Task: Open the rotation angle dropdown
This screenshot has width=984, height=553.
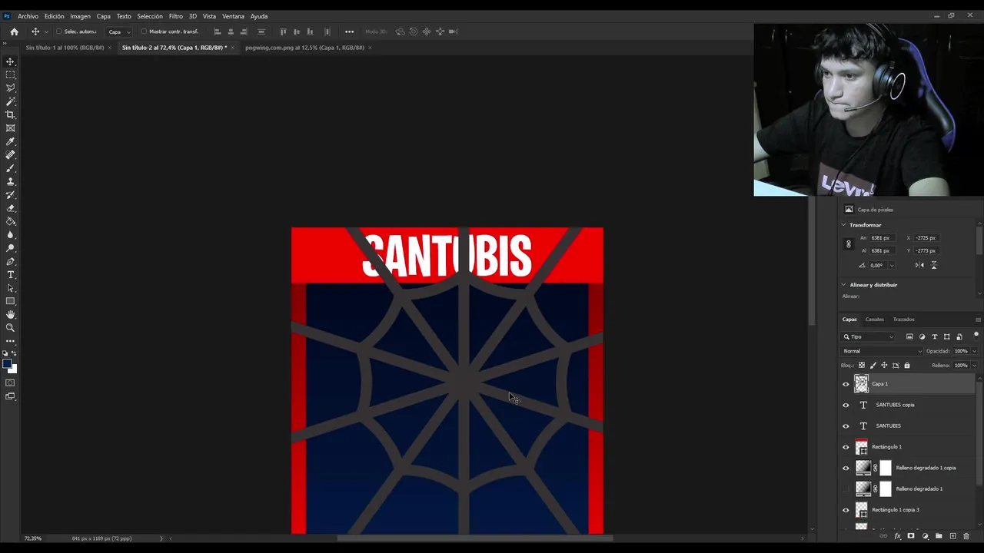Action: pos(892,265)
